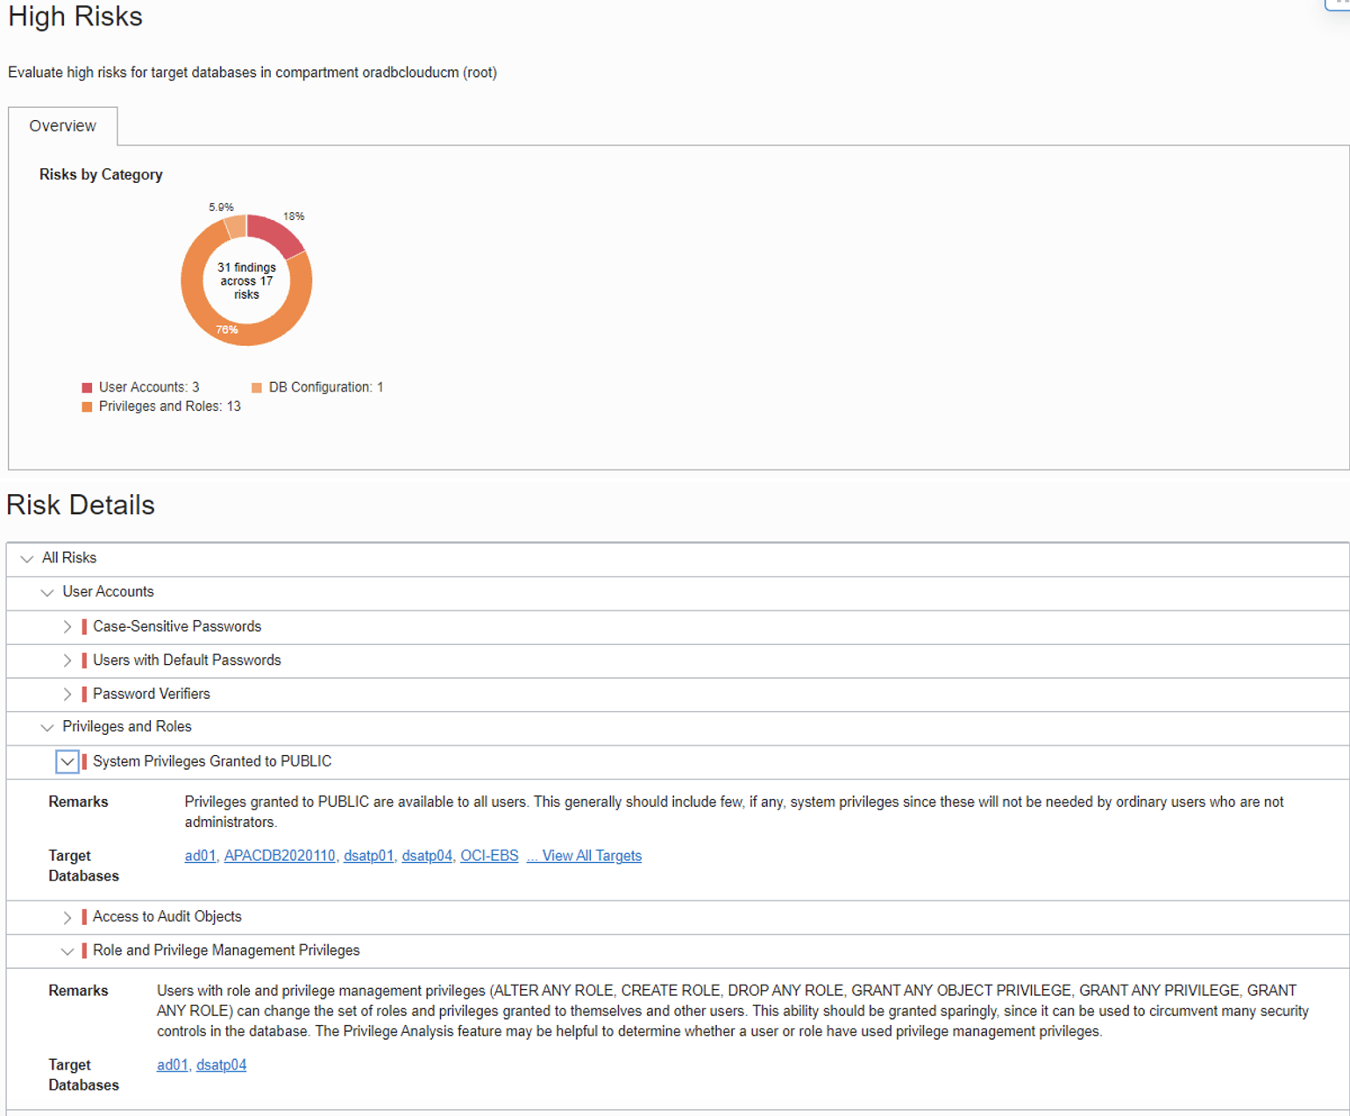Viewport: 1350px width, 1116px height.
Task: Open the dsatp01 target database link
Action: (x=368, y=856)
